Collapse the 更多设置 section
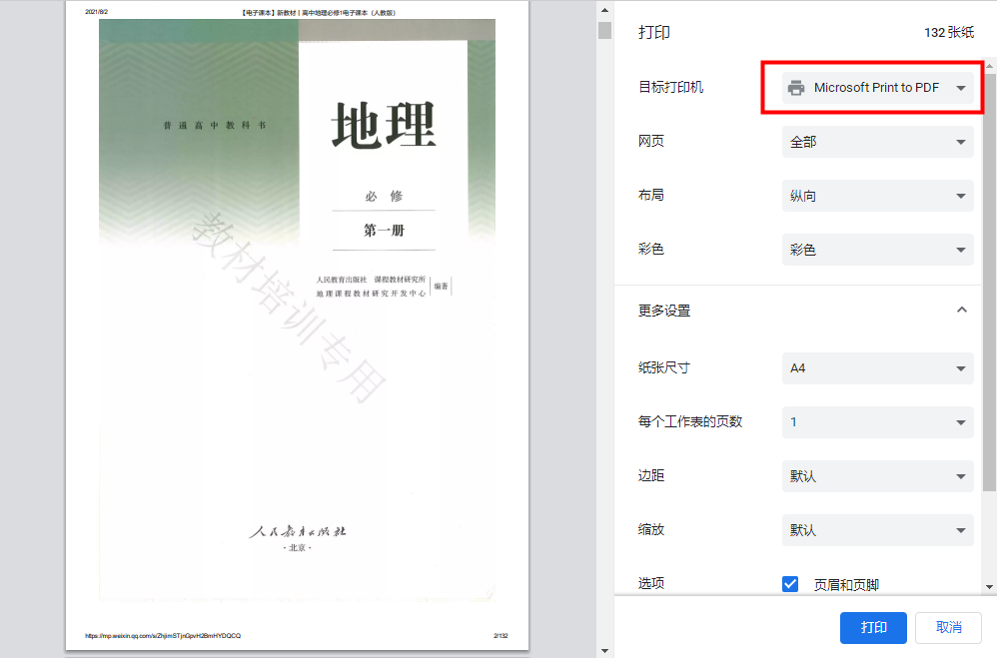 pos(961,311)
